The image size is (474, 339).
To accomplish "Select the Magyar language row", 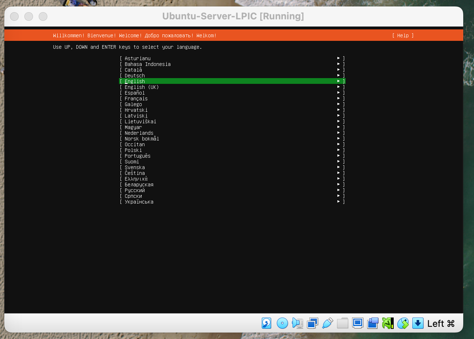I will point(232,127).
